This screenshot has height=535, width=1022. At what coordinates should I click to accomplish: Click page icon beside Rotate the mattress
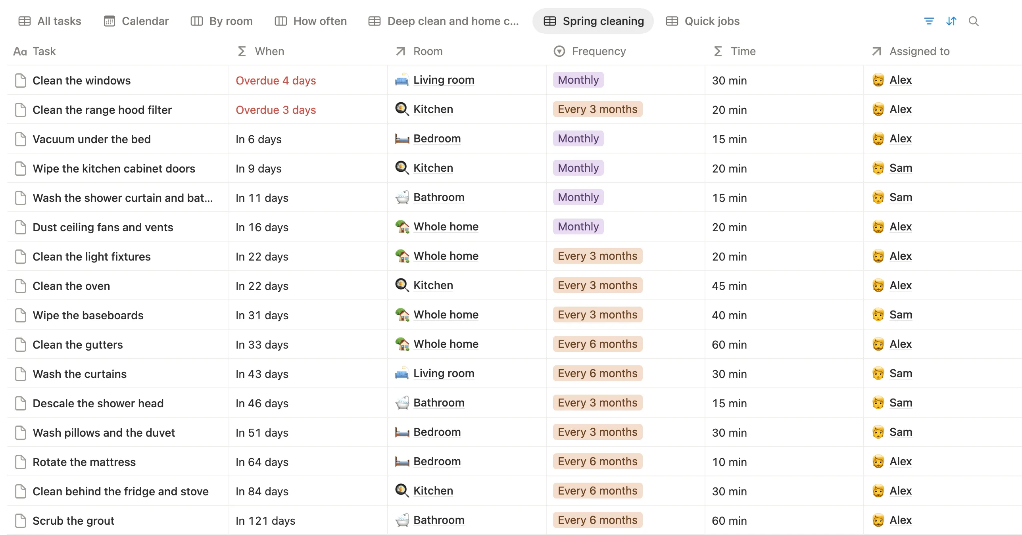click(21, 462)
